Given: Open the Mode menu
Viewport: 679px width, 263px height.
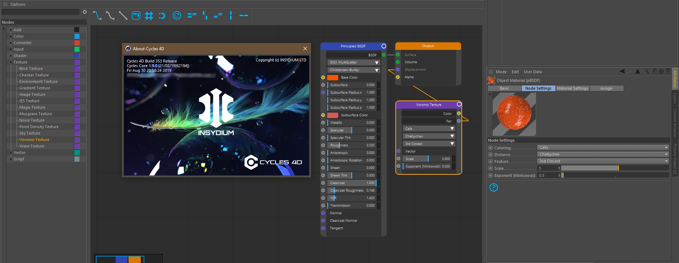Looking at the screenshot, I should pyautogui.click(x=501, y=72).
